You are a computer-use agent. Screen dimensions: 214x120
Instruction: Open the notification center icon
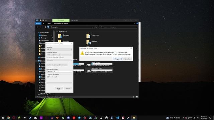(x=210, y=118)
